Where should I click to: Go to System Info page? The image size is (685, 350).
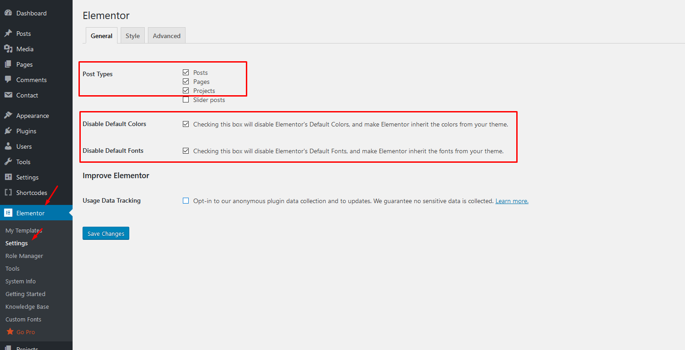click(x=20, y=281)
